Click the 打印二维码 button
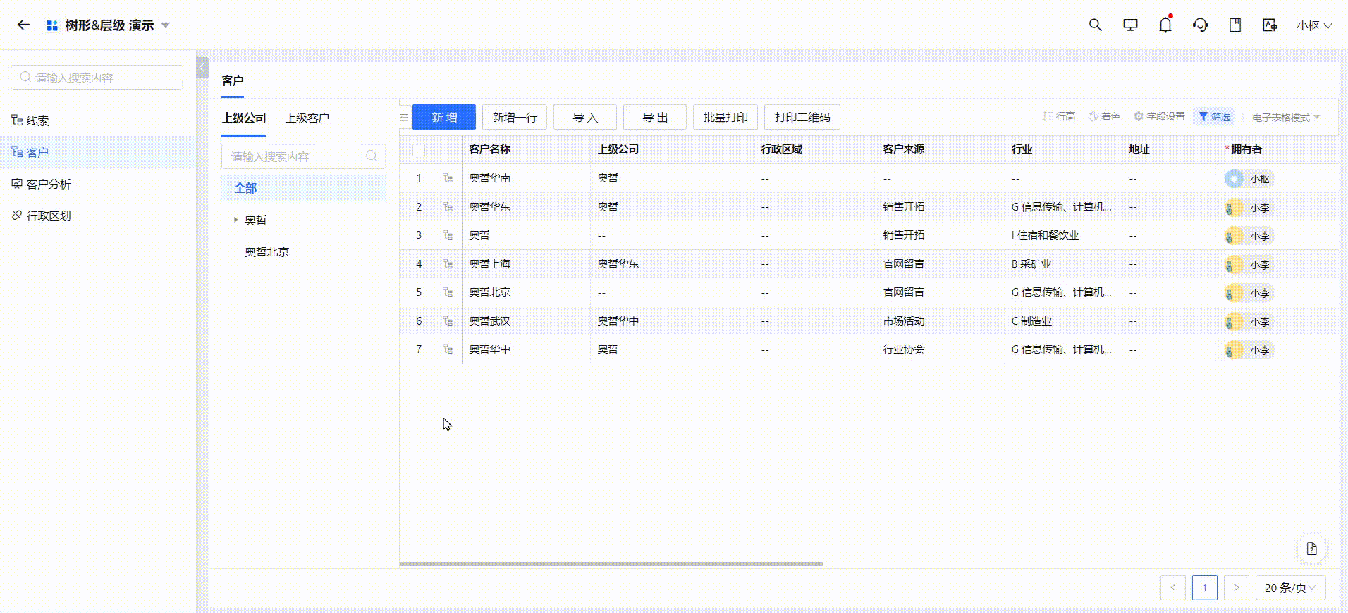The width and height of the screenshot is (1348, 613). (802, 117)
